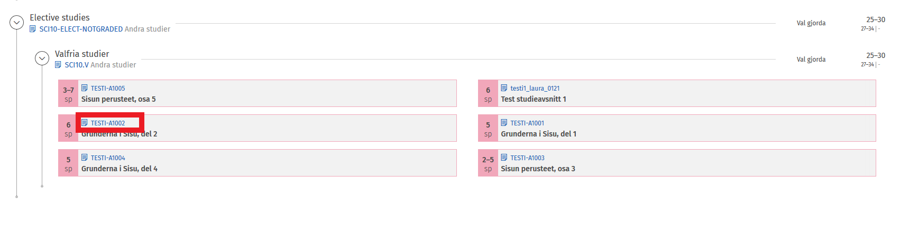Click document icon next to TESTI-A1002
The height and width of the screenshot is (225, 909).
[85, 123]
